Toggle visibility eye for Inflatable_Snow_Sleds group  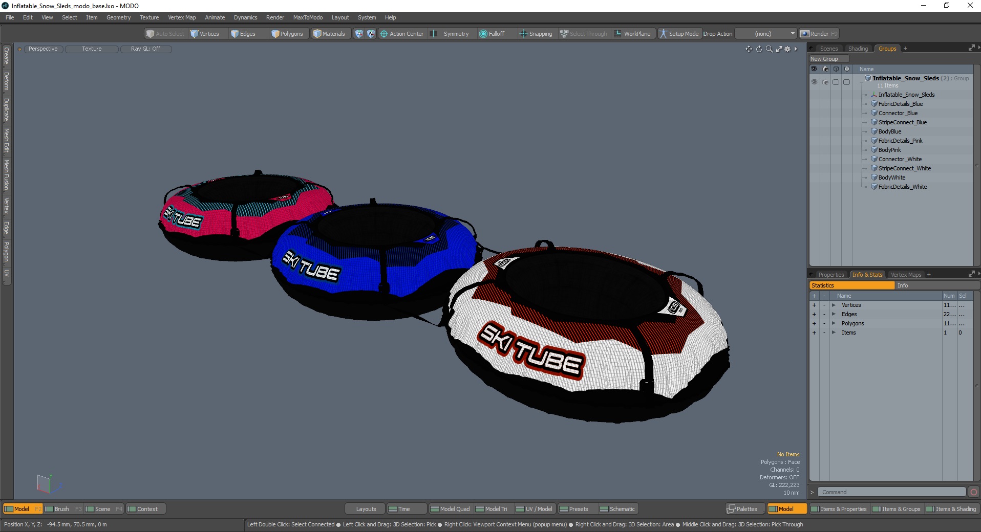(814, 82)
